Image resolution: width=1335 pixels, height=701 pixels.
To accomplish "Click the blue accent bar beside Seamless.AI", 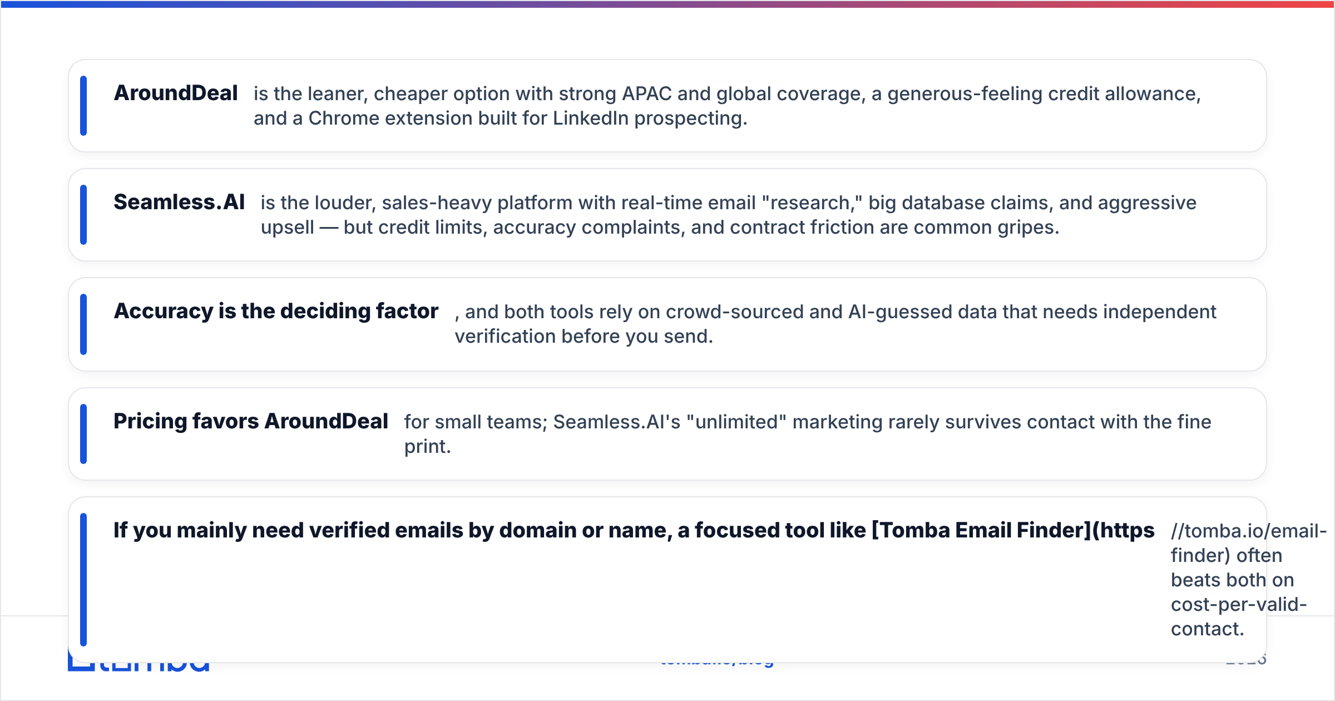I will click(x=83, y=215).
